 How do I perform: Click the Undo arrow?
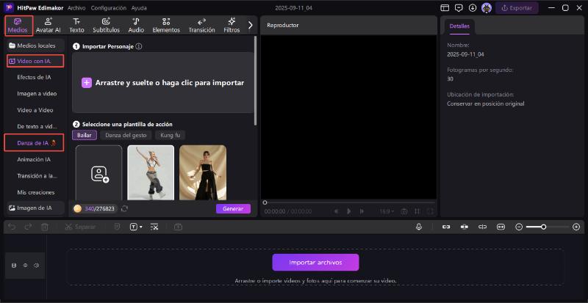click(12, 227)
